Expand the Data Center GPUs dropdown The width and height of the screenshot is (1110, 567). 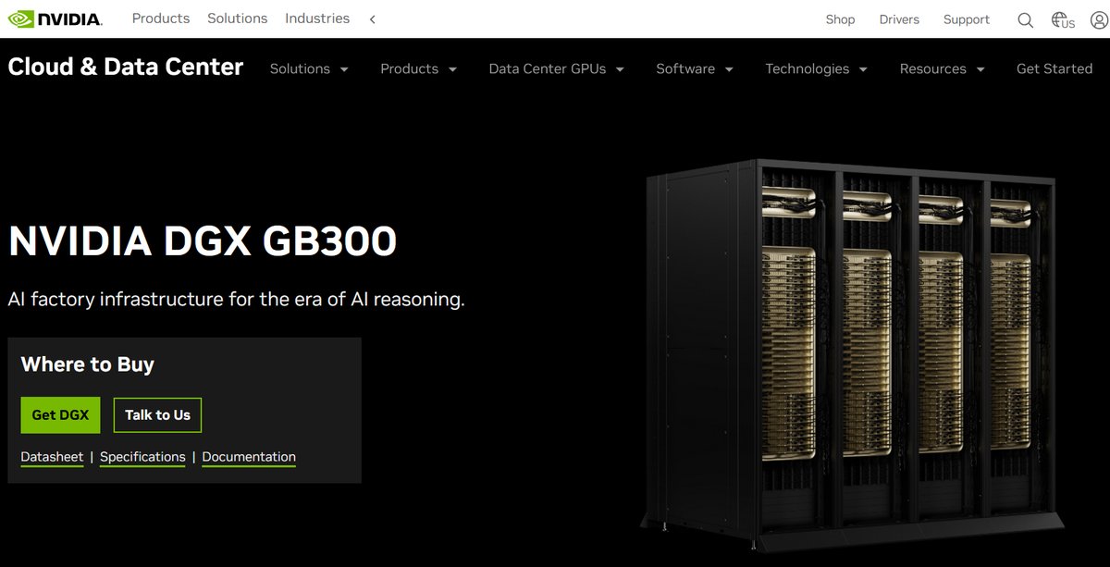click(x=556, y=68)
